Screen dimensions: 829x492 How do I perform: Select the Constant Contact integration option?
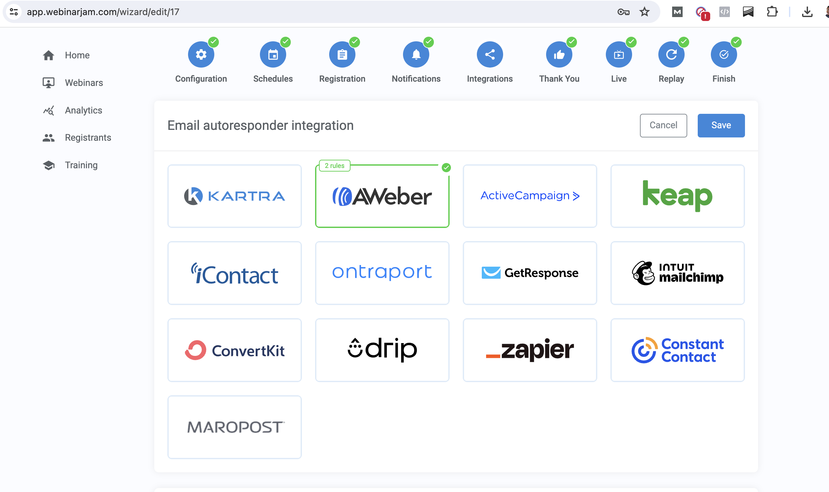(677, 350)
